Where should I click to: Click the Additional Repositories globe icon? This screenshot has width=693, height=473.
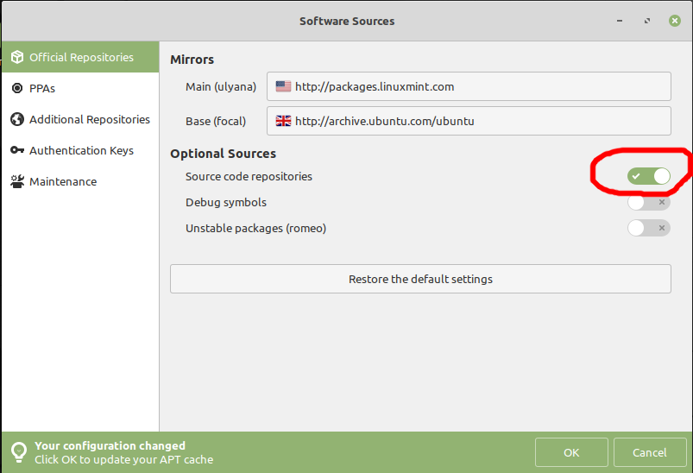point(17,119)
